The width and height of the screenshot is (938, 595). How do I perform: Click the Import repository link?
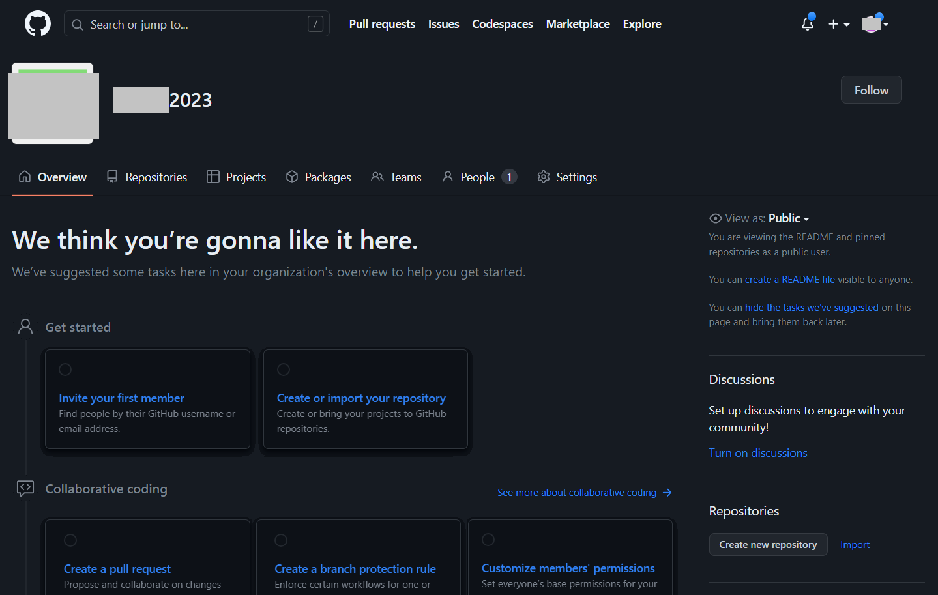[855, 545]
